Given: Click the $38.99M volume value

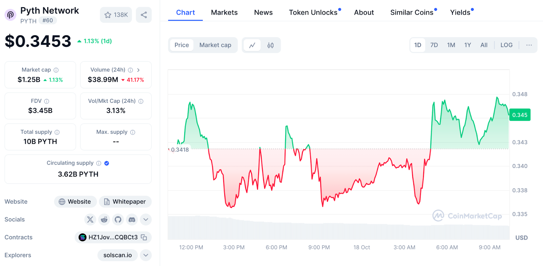Looking at the screenshot, I should point(103,80).
